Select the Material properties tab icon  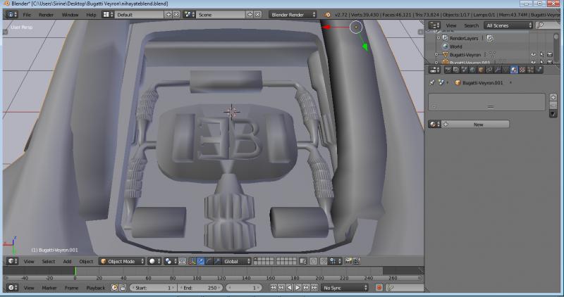coord(513,69)
